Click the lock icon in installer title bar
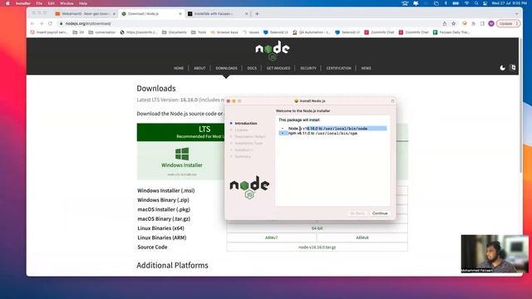532x299 pixels. (x=392, y=101)
